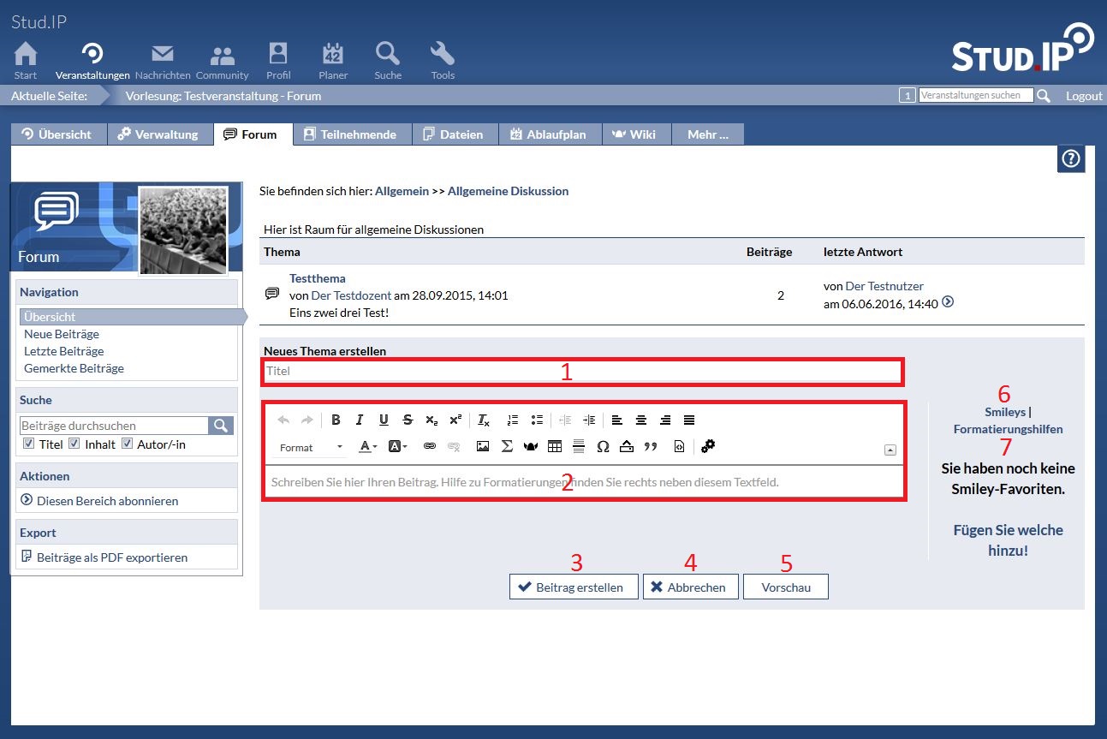Viewport: 1107px width, 739px height.
Task: Click the help question mark icon
Action: [x=1071, y=159]
